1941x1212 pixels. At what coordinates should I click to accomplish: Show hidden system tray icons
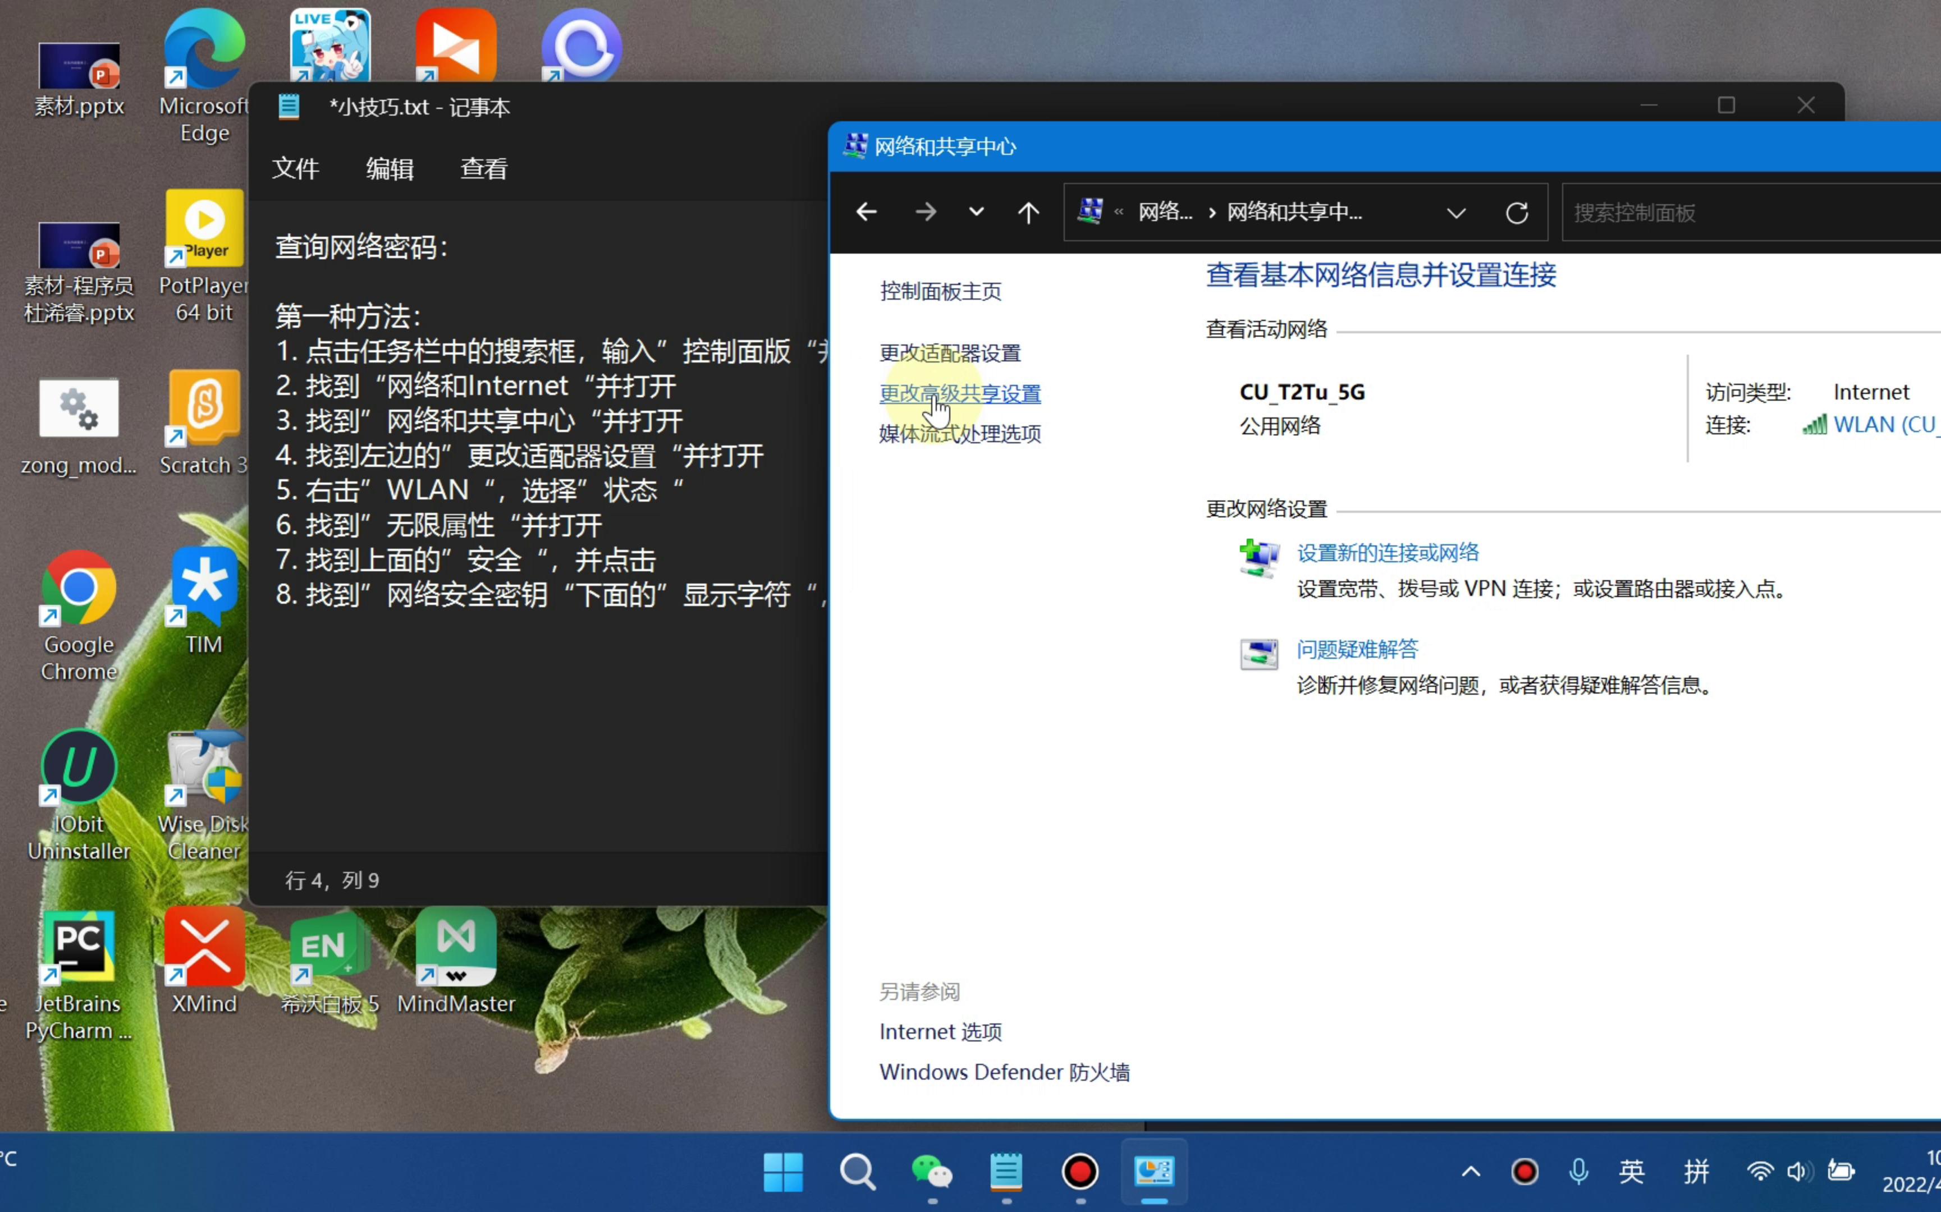[1471, 1172]
